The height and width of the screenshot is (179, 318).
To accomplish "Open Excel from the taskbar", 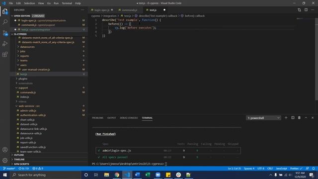I will click(x=148, y=175).
